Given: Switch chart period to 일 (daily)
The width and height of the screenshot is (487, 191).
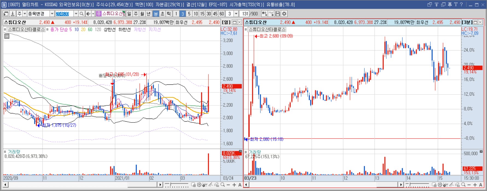Looking at the screenshot, I should pos(129,14).
